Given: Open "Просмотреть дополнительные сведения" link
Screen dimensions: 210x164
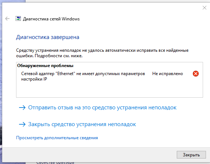Looking at the screenshot, I should pos(57,138).
